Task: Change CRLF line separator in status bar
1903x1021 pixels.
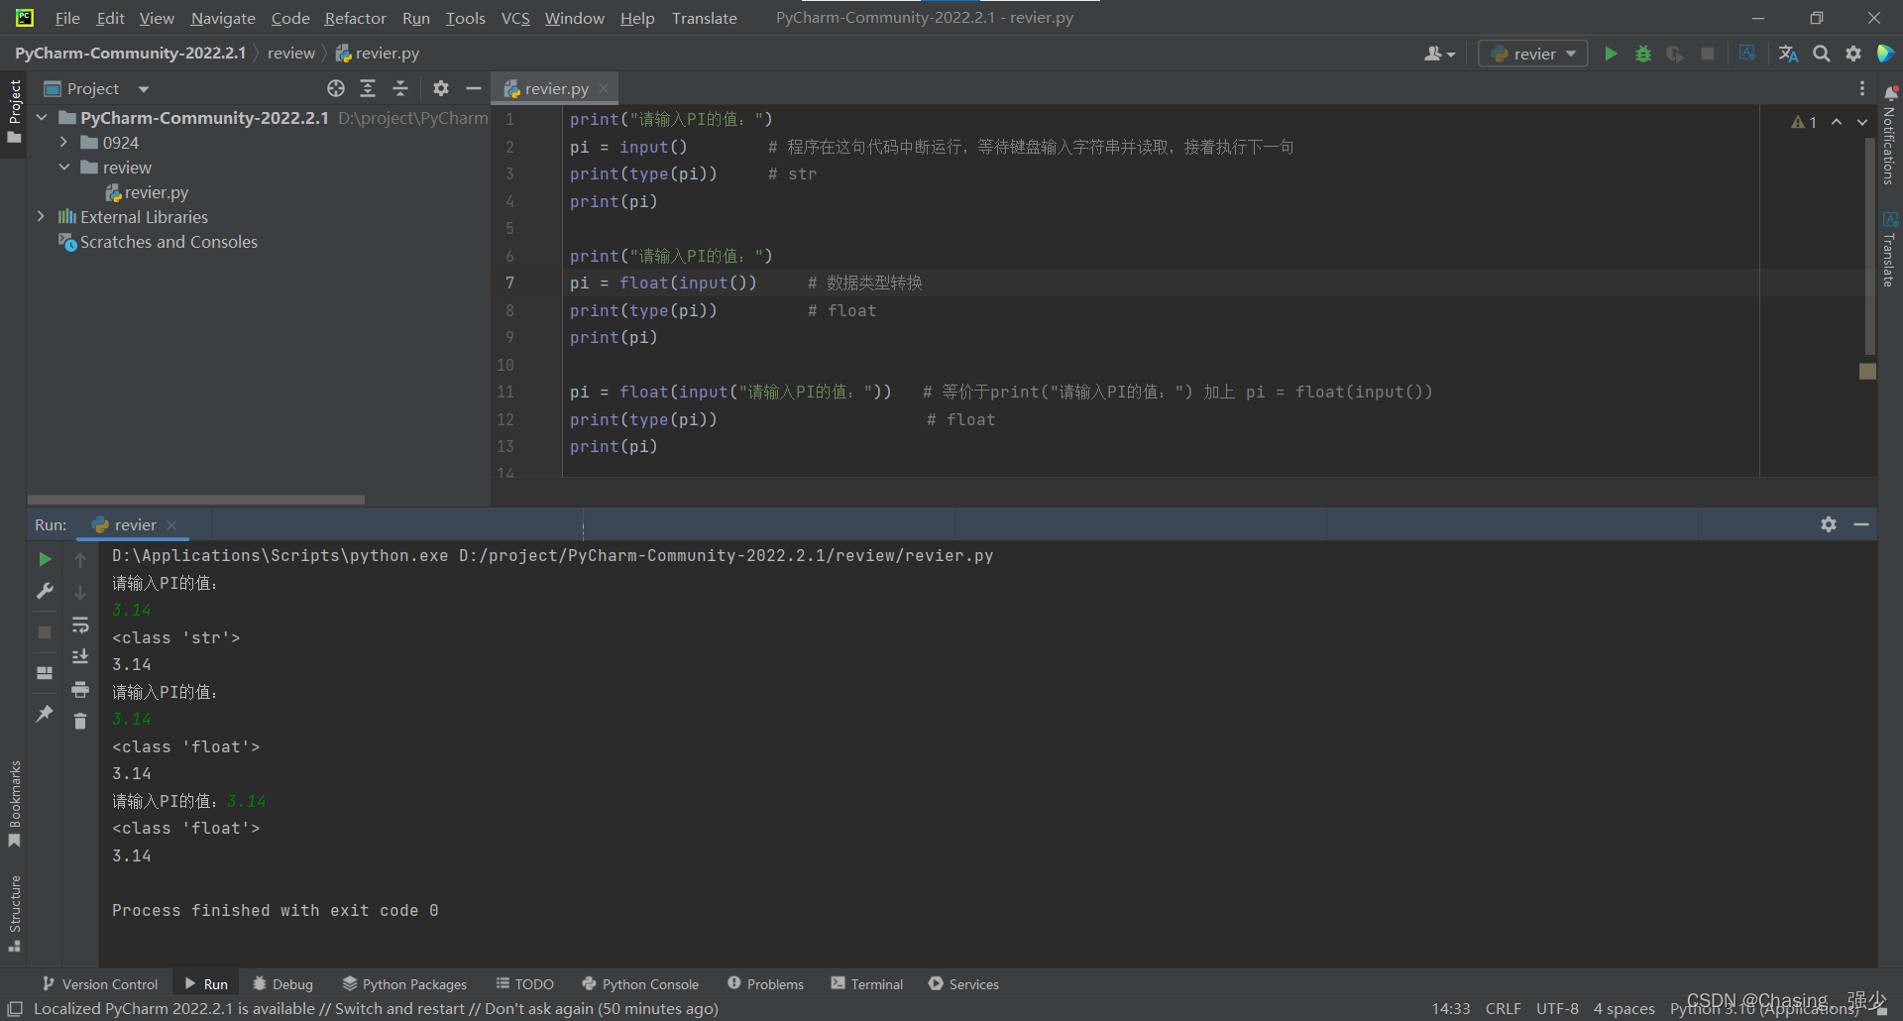Action: (1503, 1008)
